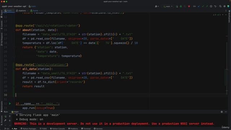Screen dimensions: 231x130
Task: Rerun app from Run panel icon
Action: (5, 116)
